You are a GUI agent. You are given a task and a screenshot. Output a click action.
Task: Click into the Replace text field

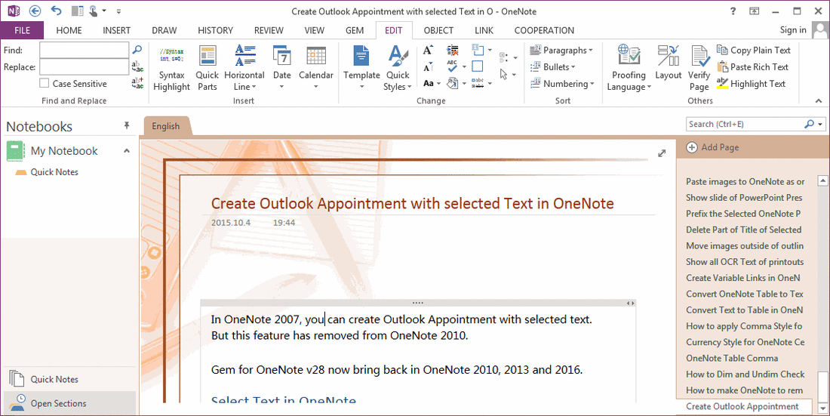tap(85, 66)
